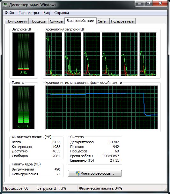Select the Быстродействие tab
The height and width of the screenshot is (194, 170).
[x=80, y=21]
